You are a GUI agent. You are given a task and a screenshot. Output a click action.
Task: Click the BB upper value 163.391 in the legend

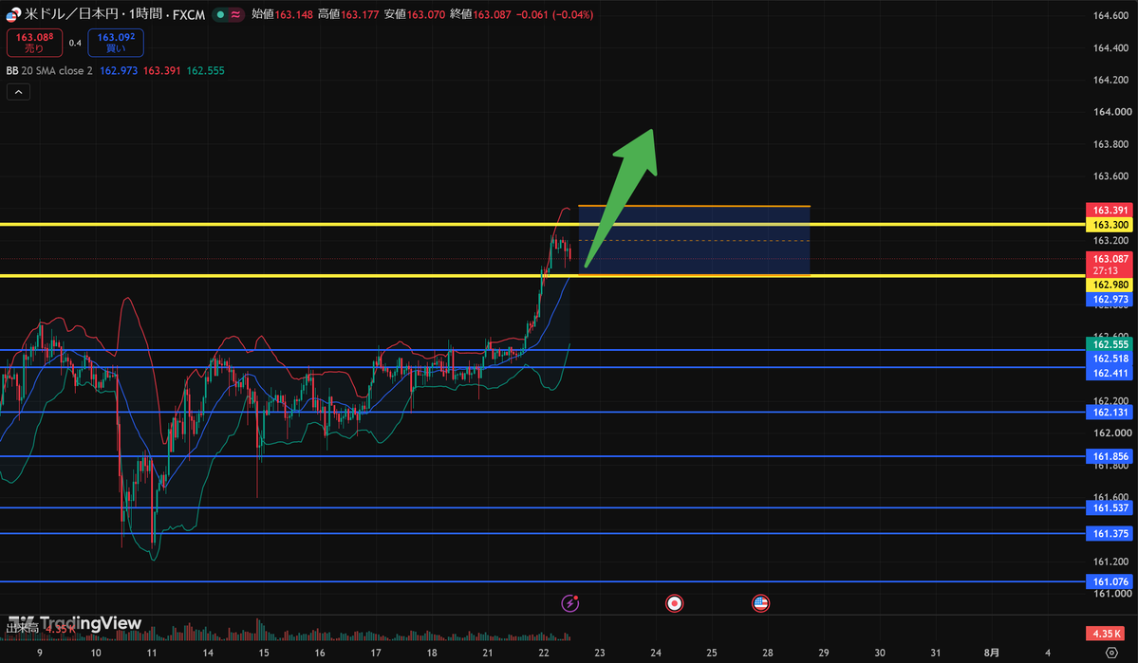point(162,70)
